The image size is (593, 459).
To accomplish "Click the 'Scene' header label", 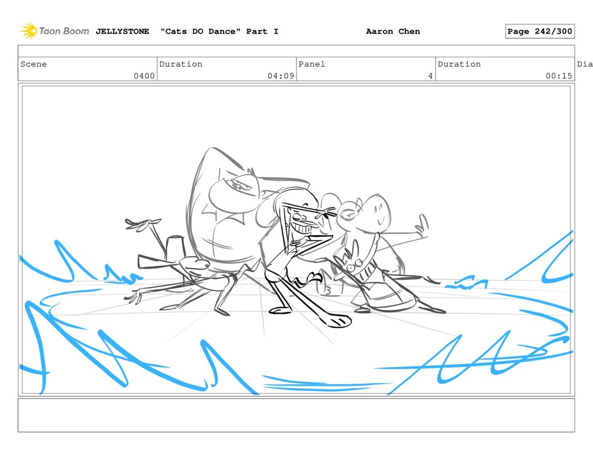I will [34, 64].
